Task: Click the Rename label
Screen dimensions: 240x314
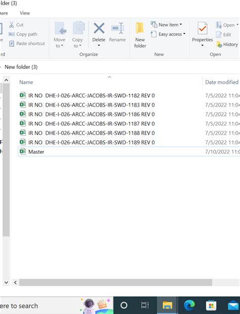Action: [117, 40]
